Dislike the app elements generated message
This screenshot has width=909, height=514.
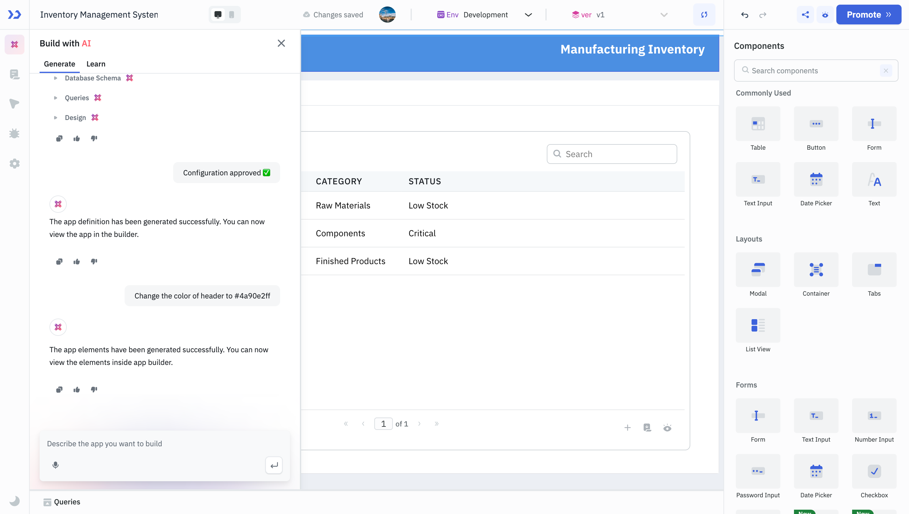94,389
